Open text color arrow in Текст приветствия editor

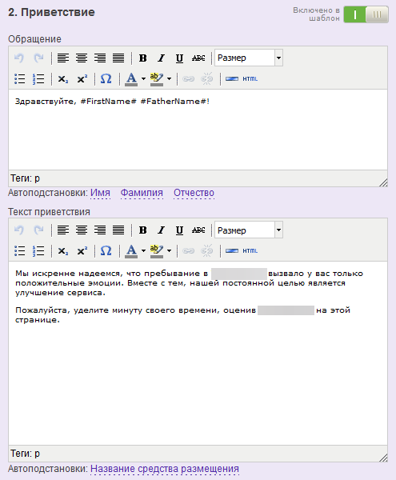coord(143,251)
